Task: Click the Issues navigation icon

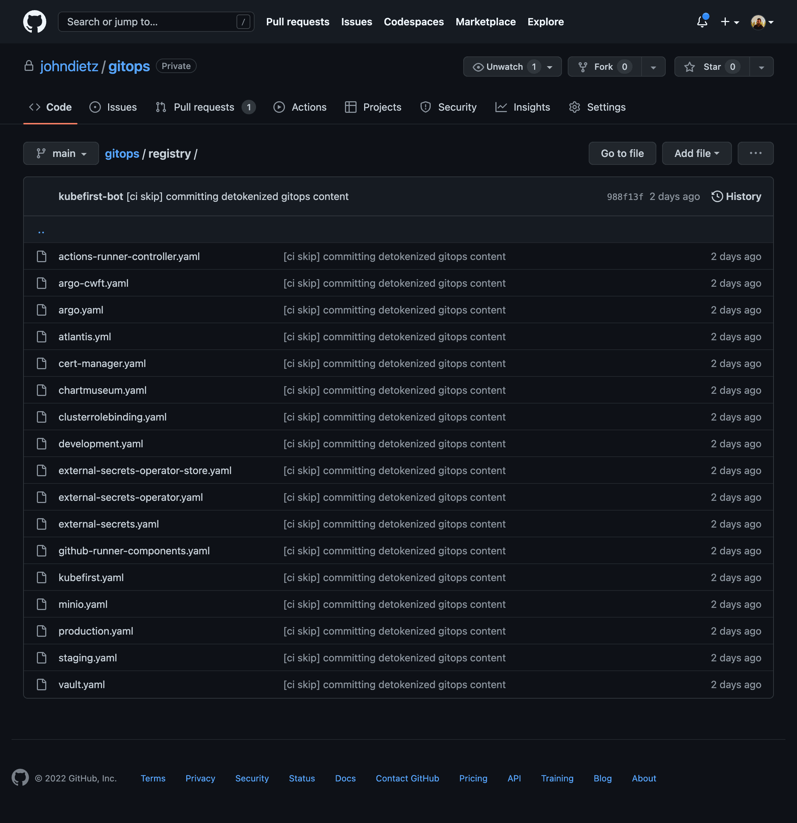Action: click(x=95, y=107)
